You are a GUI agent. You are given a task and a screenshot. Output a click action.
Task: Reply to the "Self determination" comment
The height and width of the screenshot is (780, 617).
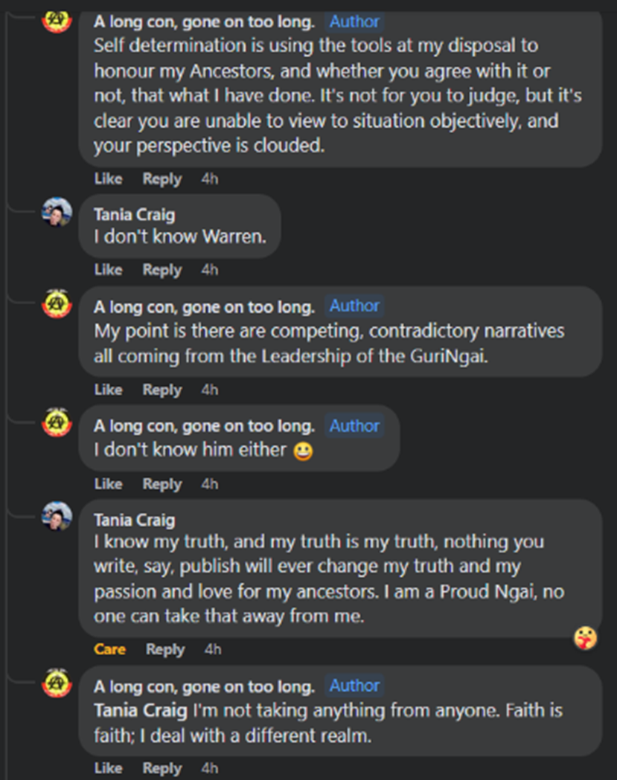click(162, 179)
